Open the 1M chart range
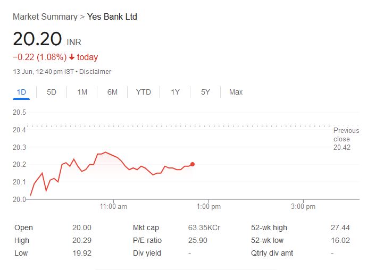Image resolution: width=384 pixels, height=270 pixels. pos(82,92)
